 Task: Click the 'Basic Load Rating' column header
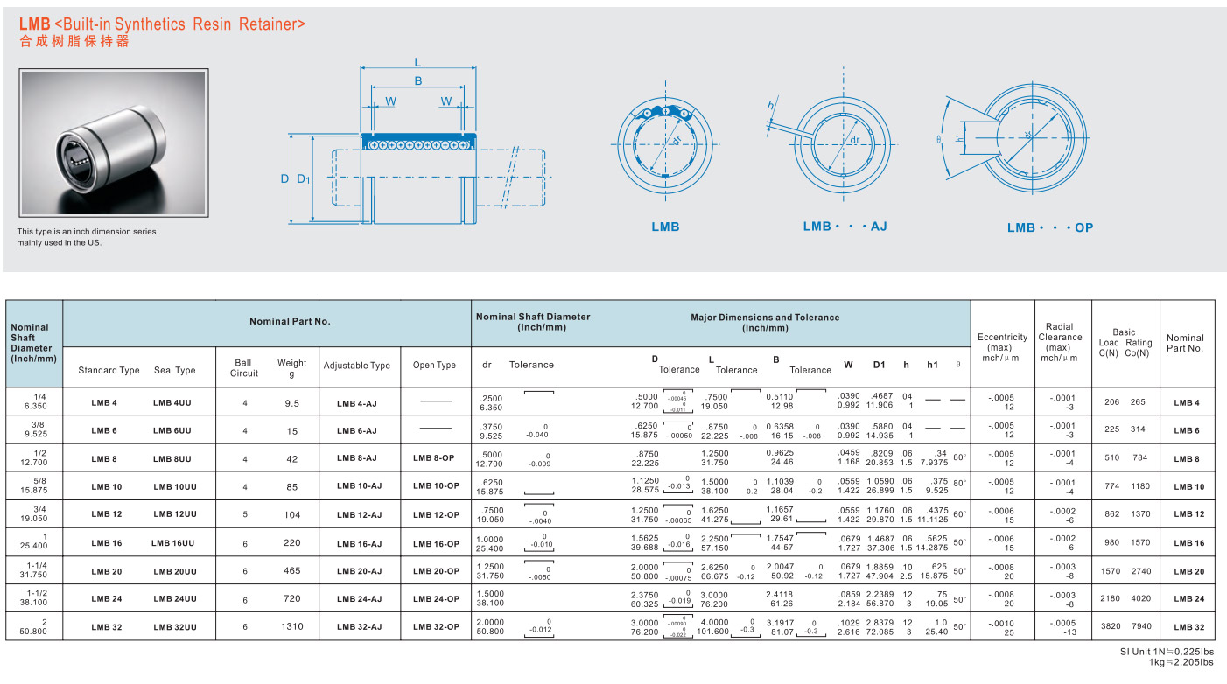1125,343
